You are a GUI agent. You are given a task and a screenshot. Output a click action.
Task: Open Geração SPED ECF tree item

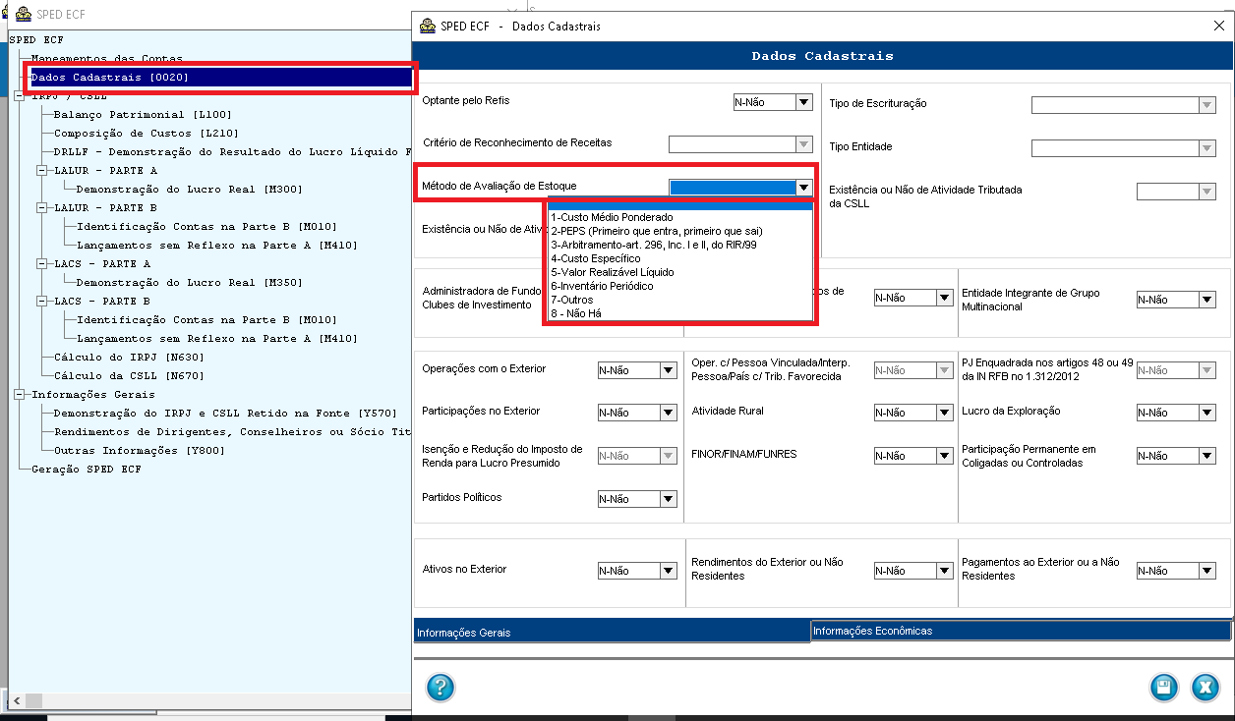(x=86, y=470)
